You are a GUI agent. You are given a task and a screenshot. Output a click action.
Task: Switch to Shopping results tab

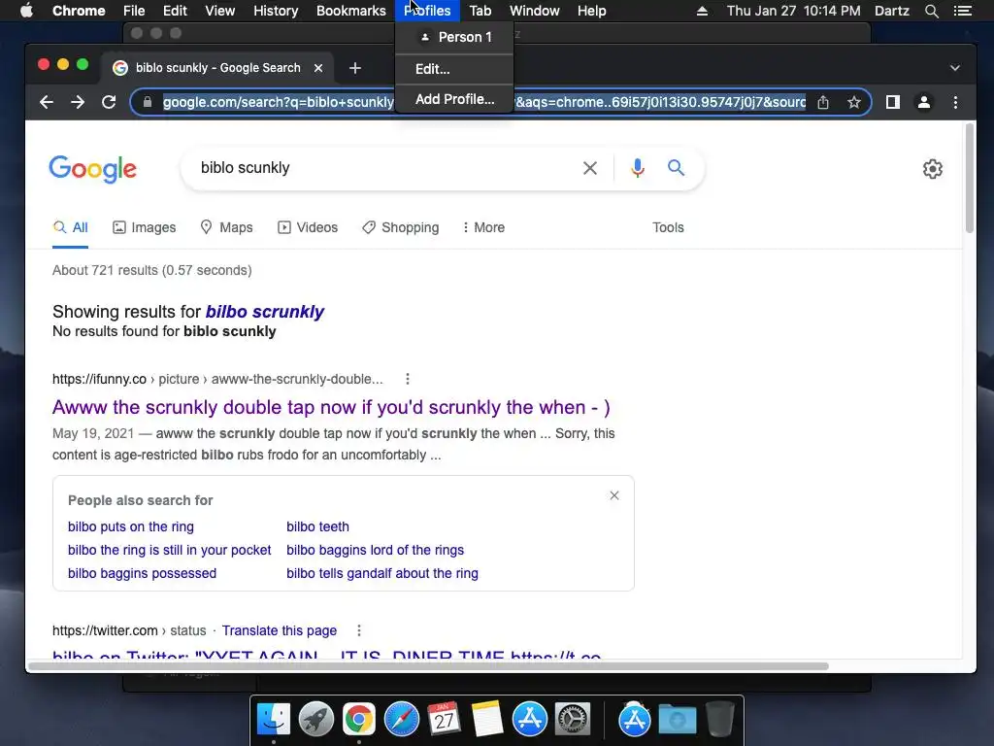tap(401, 227)
